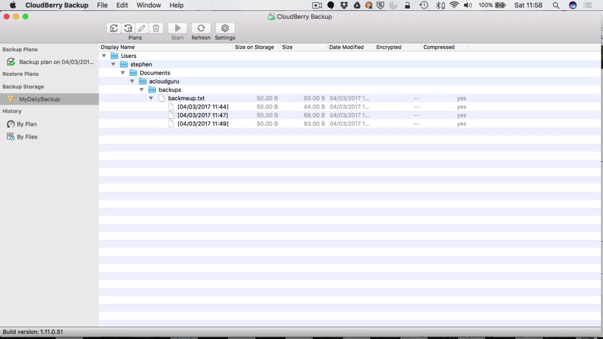Click the Size on Storage cell of the 11:44 version
603x339 pixels.
click(x=267, y=106)
